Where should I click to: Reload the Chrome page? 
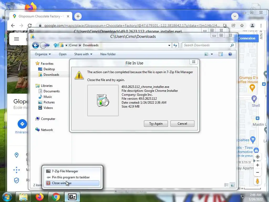[30, 26]
